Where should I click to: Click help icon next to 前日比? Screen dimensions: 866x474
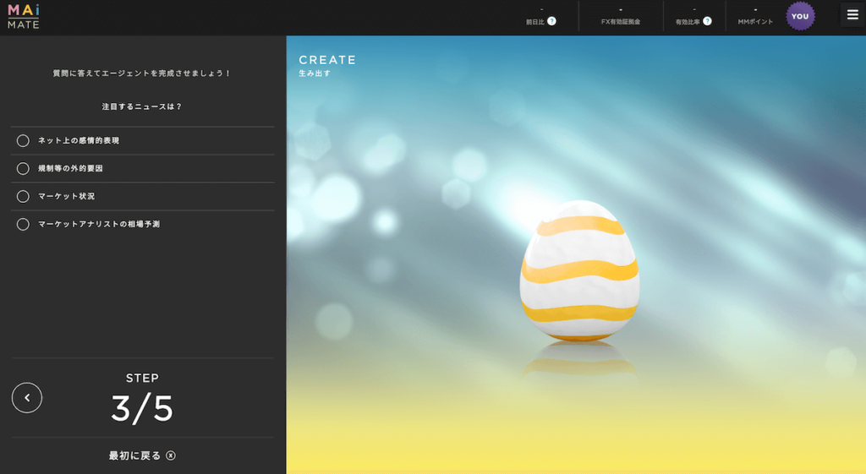552,21
